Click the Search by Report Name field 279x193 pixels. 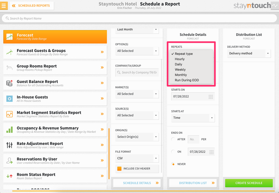(139, 18)
